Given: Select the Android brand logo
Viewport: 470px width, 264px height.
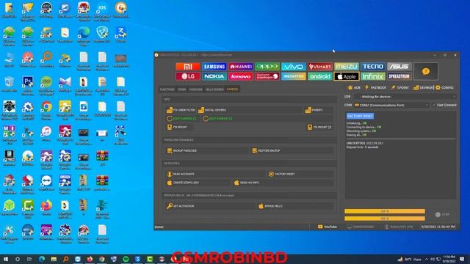Looking at the screenshot, I should click(x=320, y=76).
